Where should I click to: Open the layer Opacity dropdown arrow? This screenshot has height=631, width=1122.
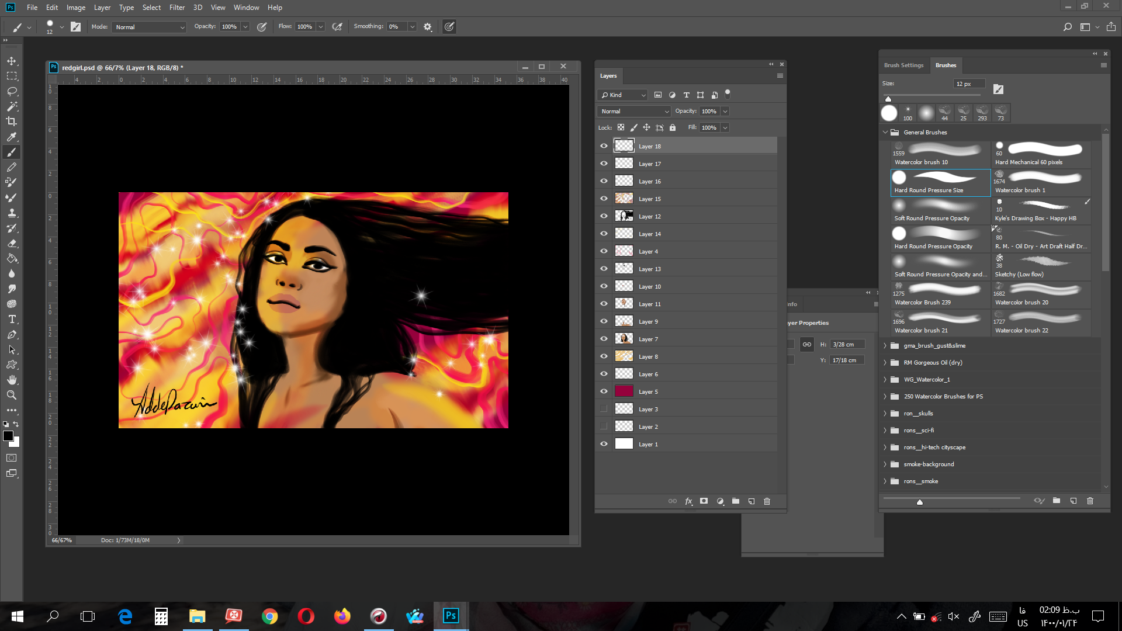coord(725,111)
